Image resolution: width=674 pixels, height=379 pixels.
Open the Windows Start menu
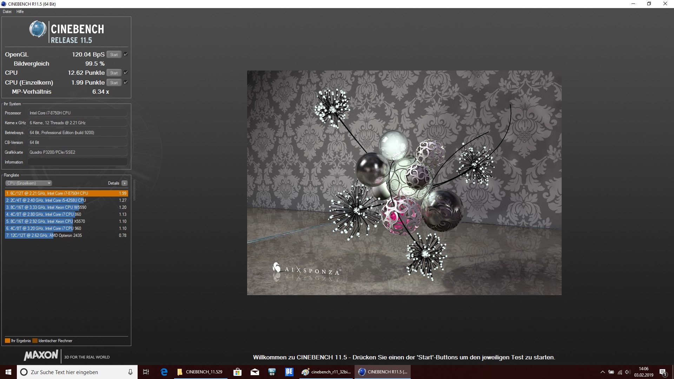pyautogui.click(x=8, y=372)
